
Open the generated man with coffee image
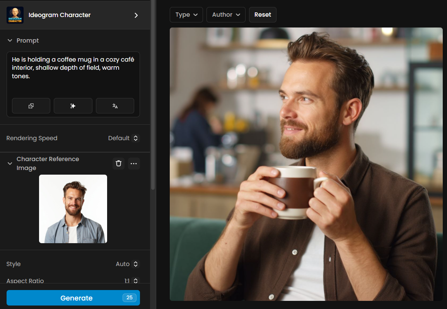tap(306, 164)
